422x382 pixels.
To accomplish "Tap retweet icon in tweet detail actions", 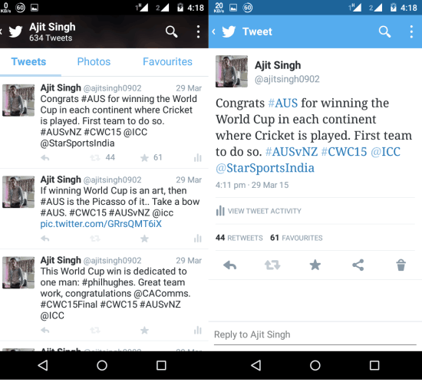I will coord(272,265).
